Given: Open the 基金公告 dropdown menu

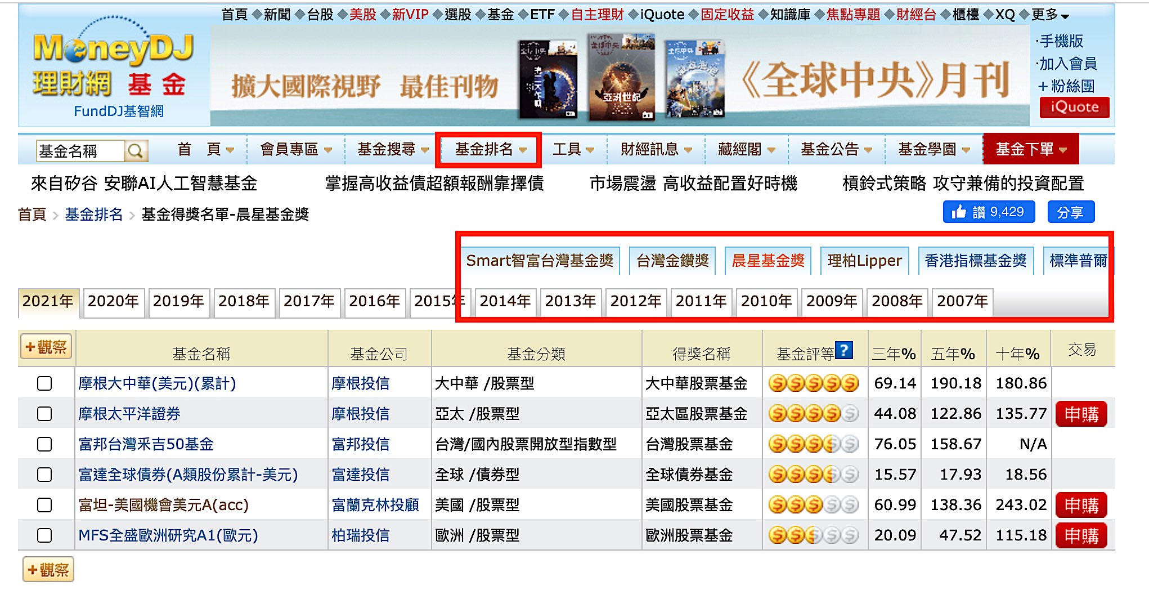Looking at the screenshot, I should coord(836,149).
